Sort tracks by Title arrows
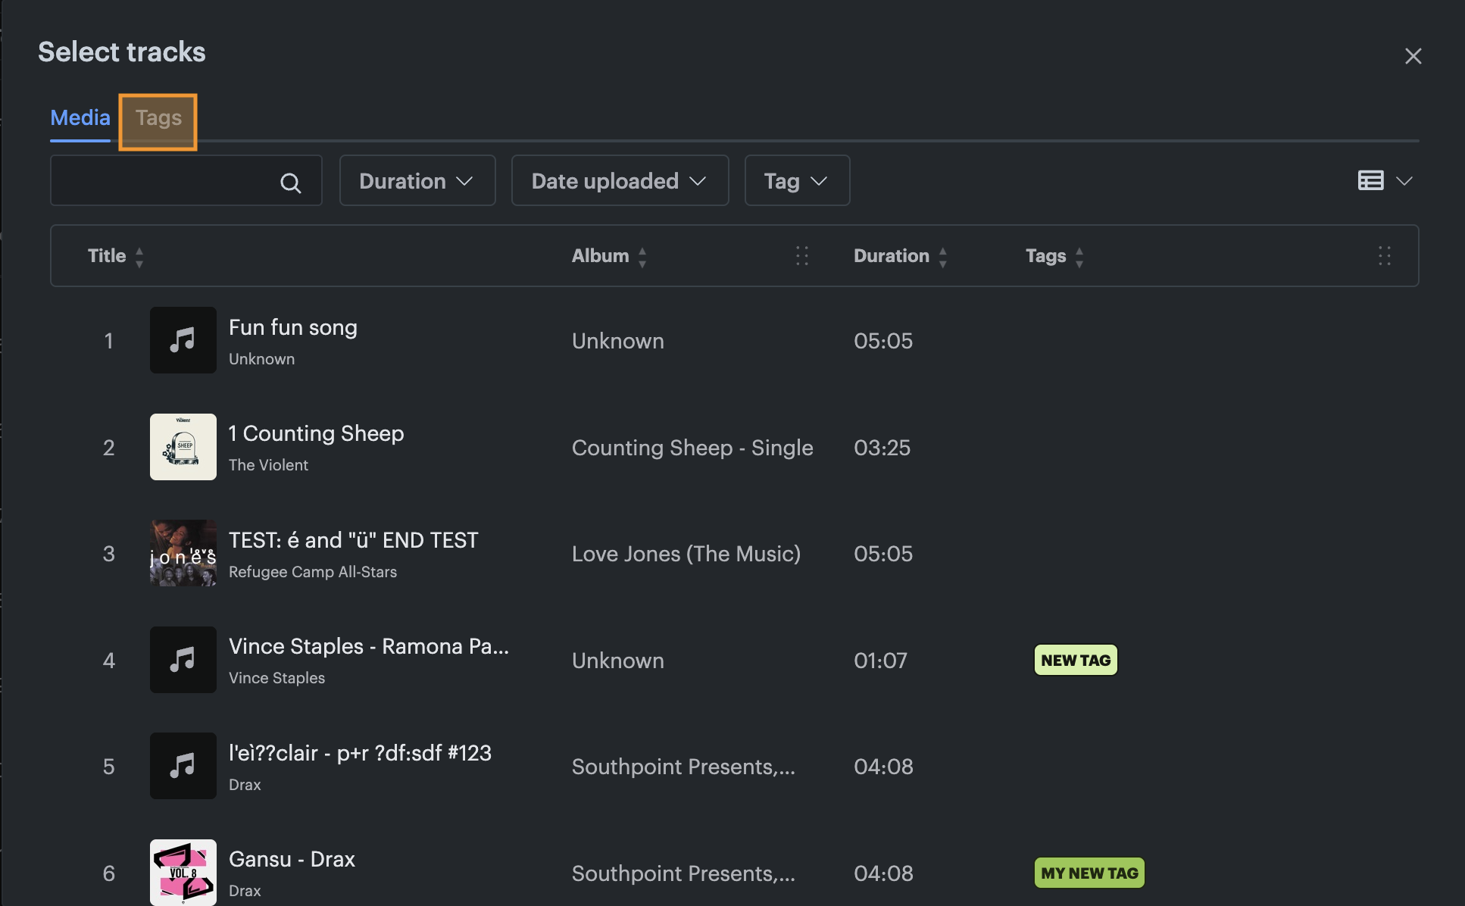The height and width of the screenshot is (906, 1465). pos(139,257)
